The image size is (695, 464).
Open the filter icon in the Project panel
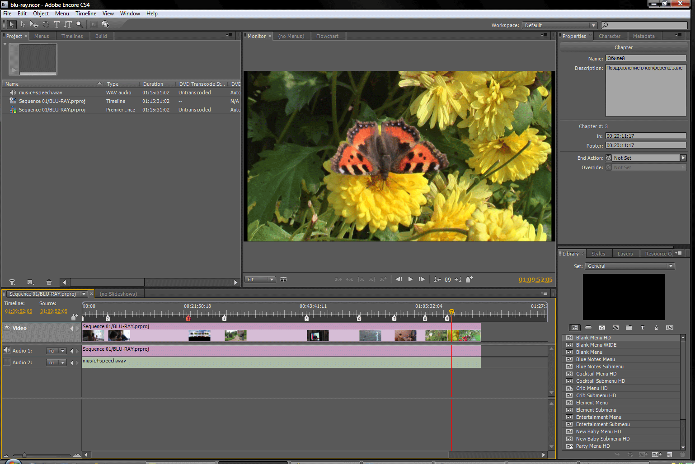point(12,282)
